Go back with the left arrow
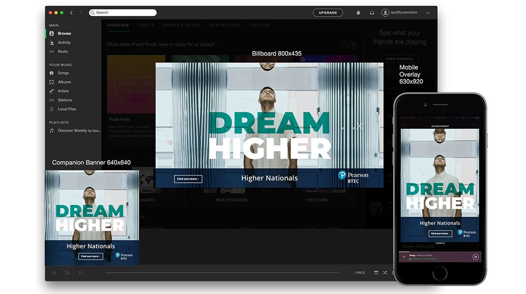526x294 pixels. (x=72, y=13)
